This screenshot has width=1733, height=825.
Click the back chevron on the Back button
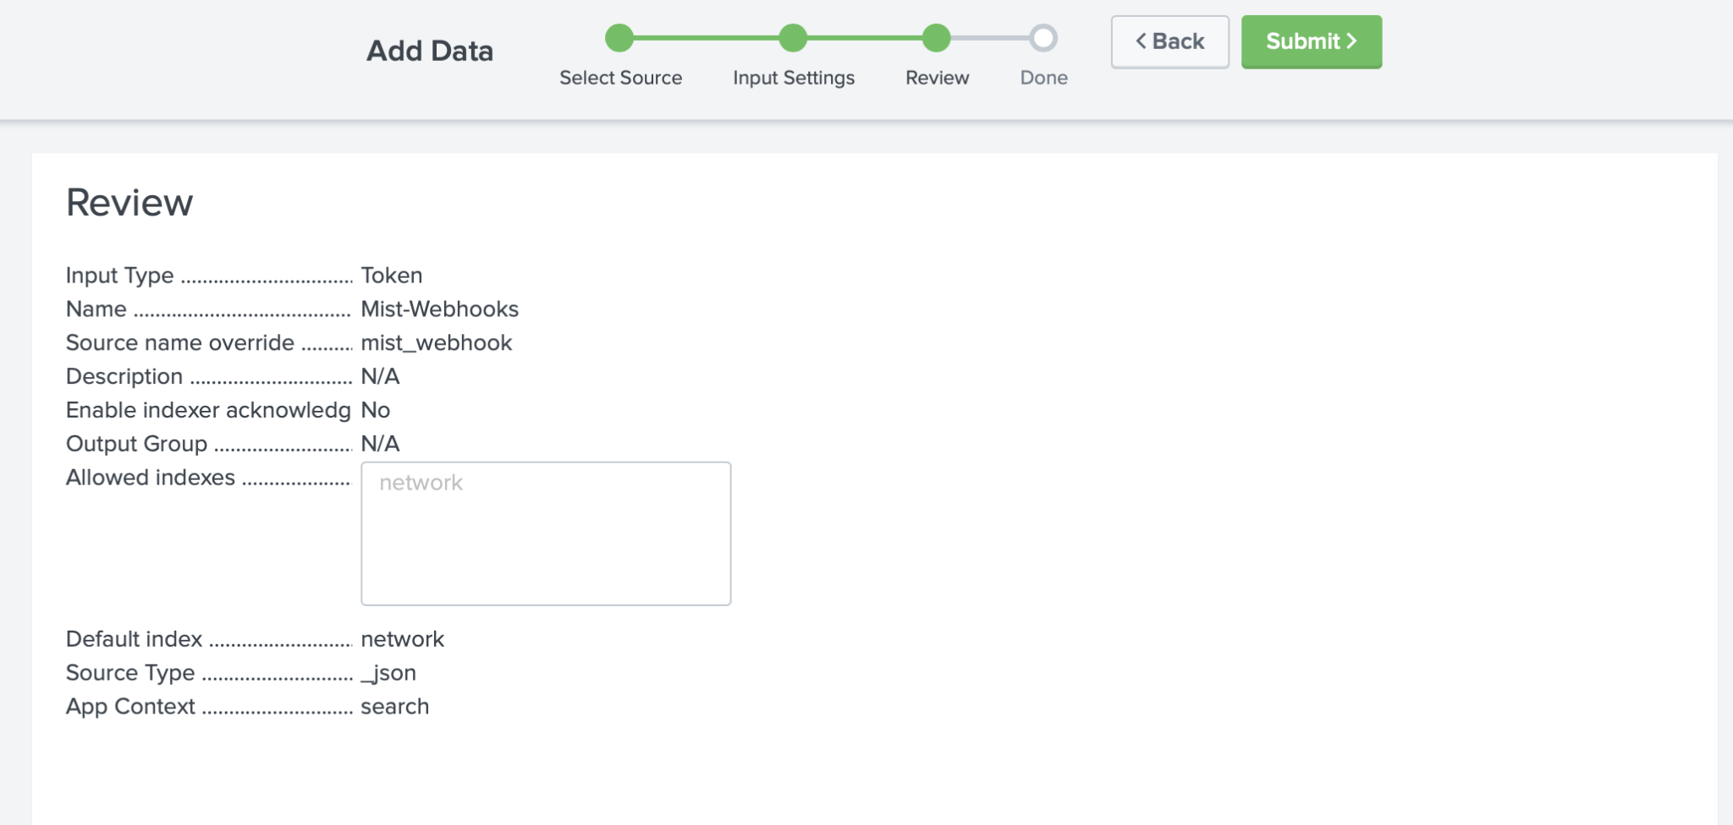(x=1142, y=41)
